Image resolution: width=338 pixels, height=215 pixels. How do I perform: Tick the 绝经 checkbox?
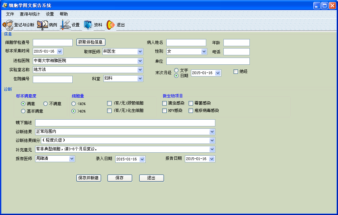pos(236,71)
